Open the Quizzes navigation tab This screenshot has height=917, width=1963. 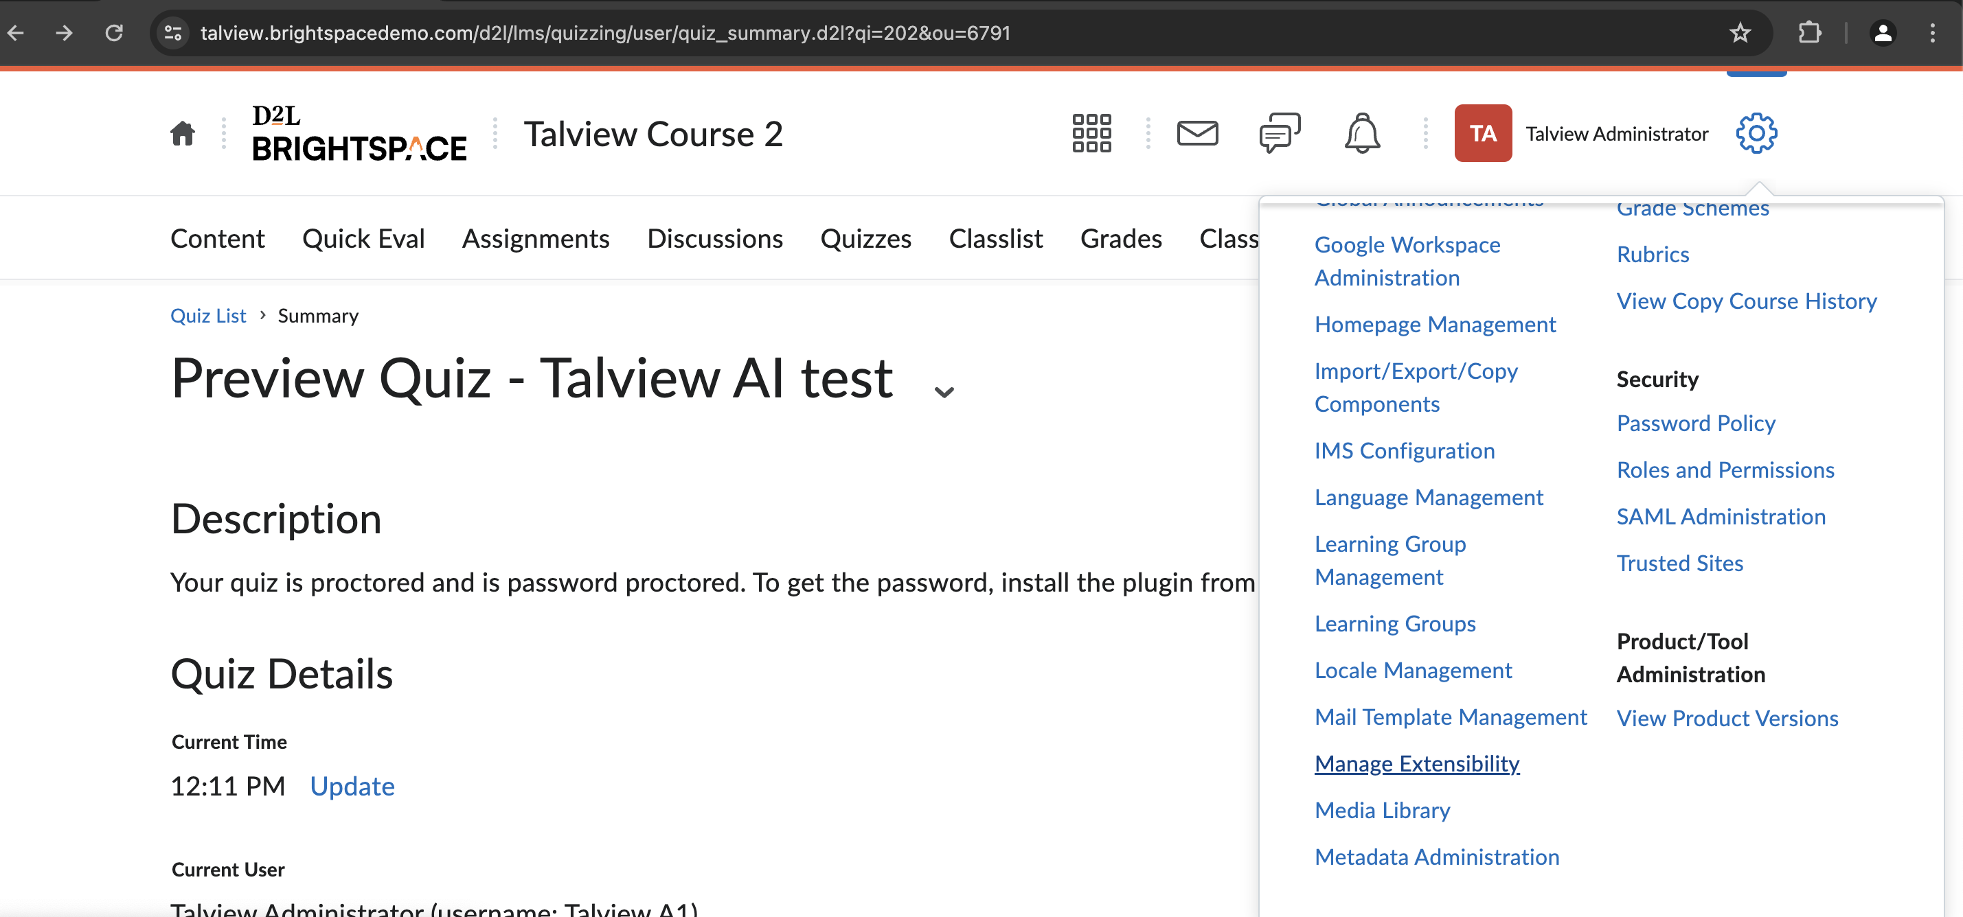[x=865, y=238]
